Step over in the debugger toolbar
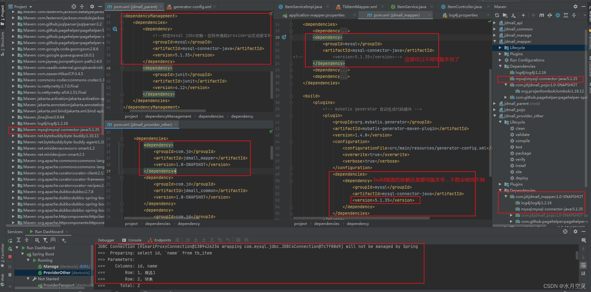The width and height of the screenshot is (591, 292). pos(188,240)
